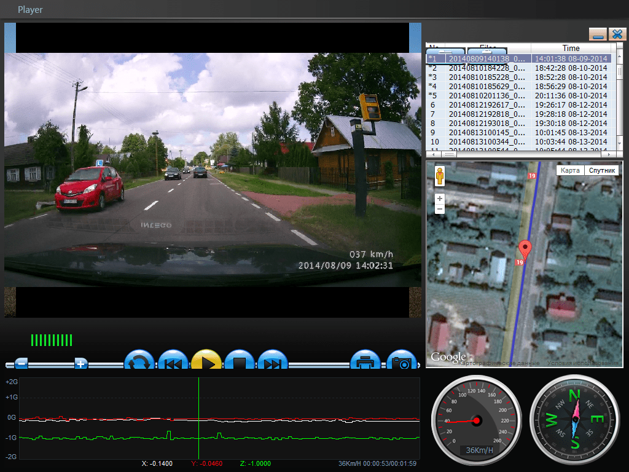Viewport: 629px width, 472px height.
Task: Click the plus button on volume slider
Action: point(80,363)
